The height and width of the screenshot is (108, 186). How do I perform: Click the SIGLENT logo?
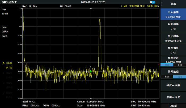[9, 2]
